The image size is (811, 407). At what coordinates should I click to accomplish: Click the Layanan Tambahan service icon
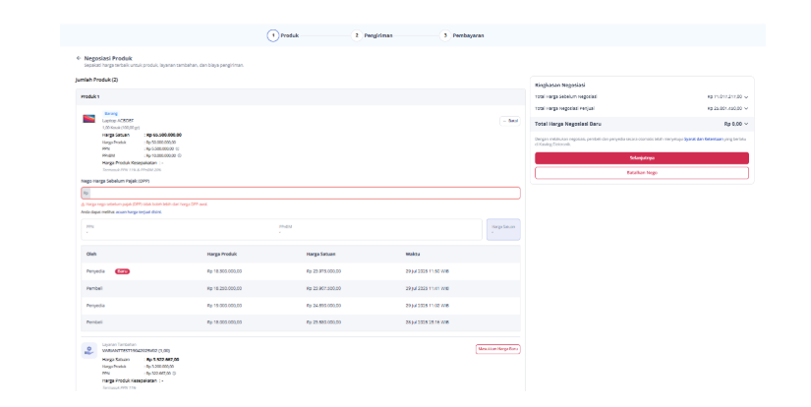point(88,351)
